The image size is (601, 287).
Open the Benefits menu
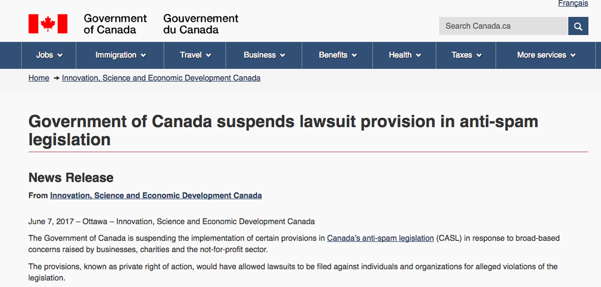(x=337, y=55)
